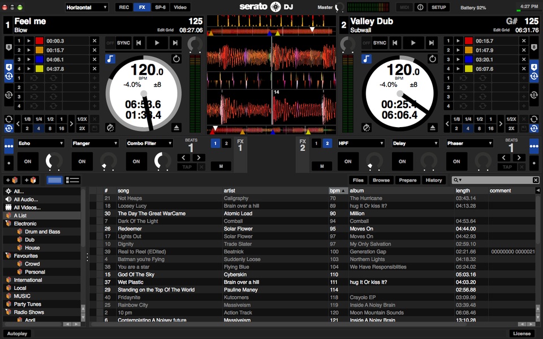Open the History panel

[x=434, y=180]
